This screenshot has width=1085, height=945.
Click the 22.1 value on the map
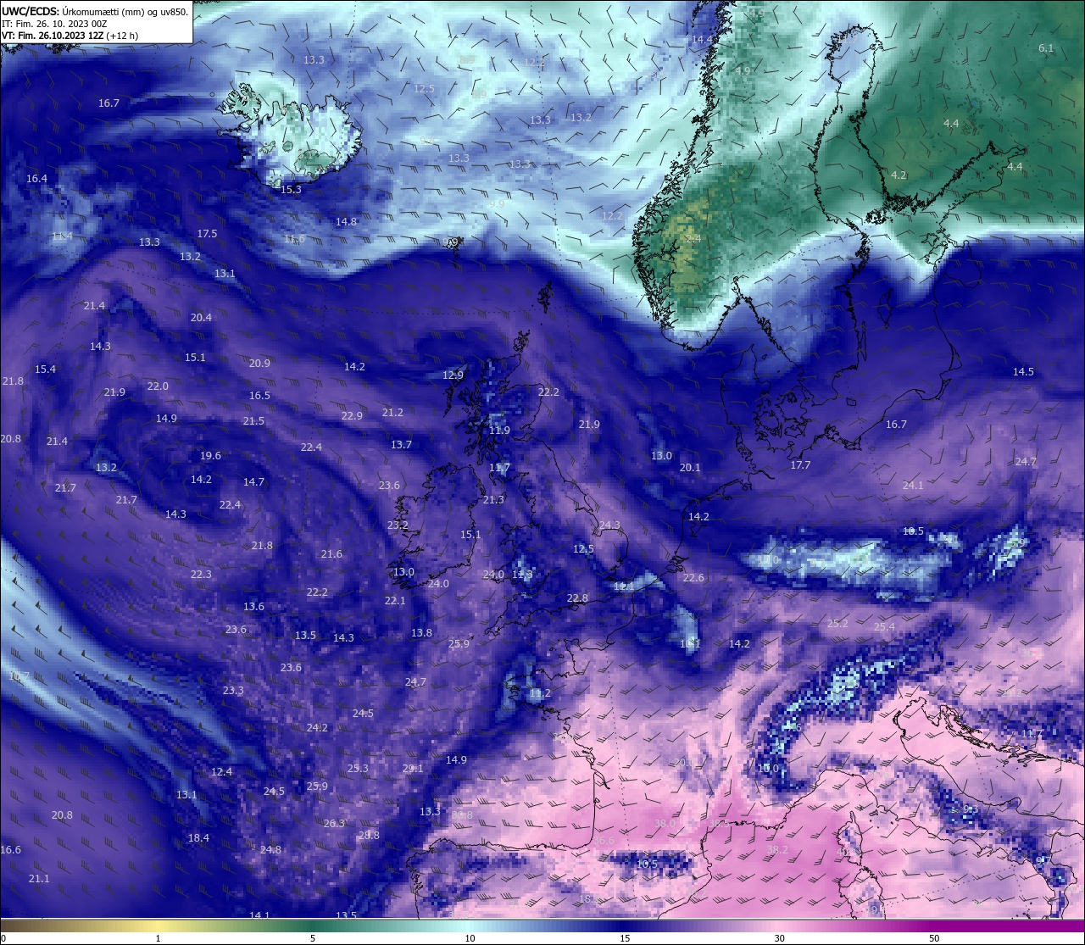395,601
